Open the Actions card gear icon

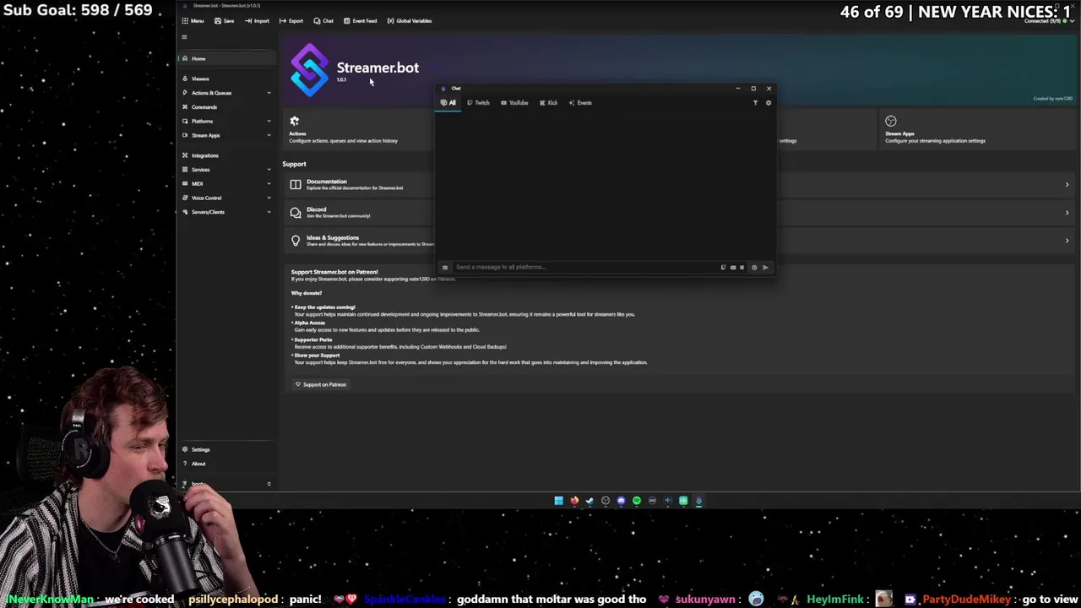(x=295, y=122)
